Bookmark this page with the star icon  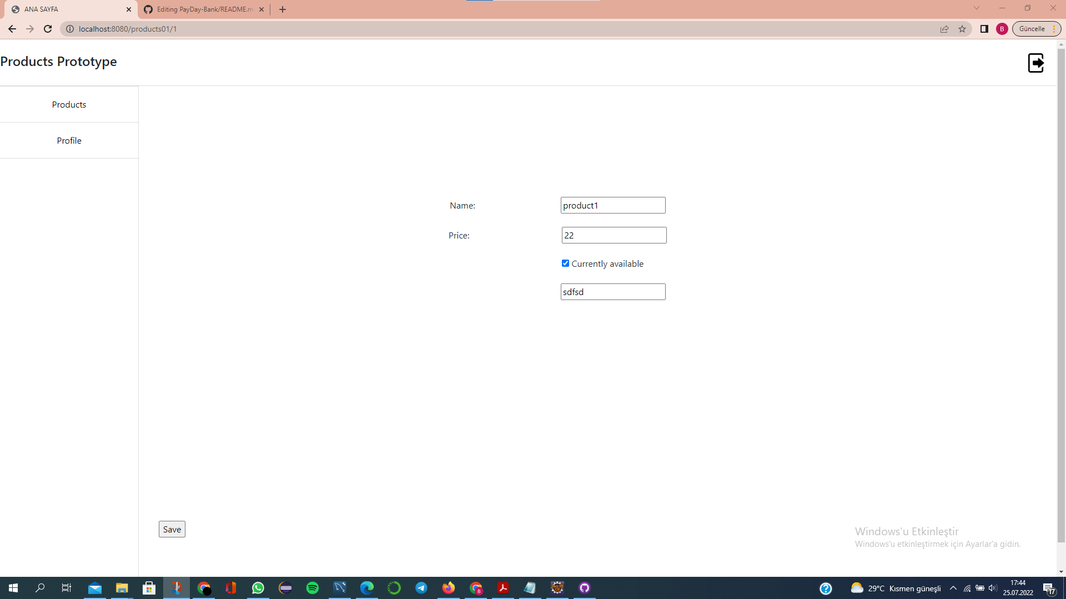[x=962, y=29]
